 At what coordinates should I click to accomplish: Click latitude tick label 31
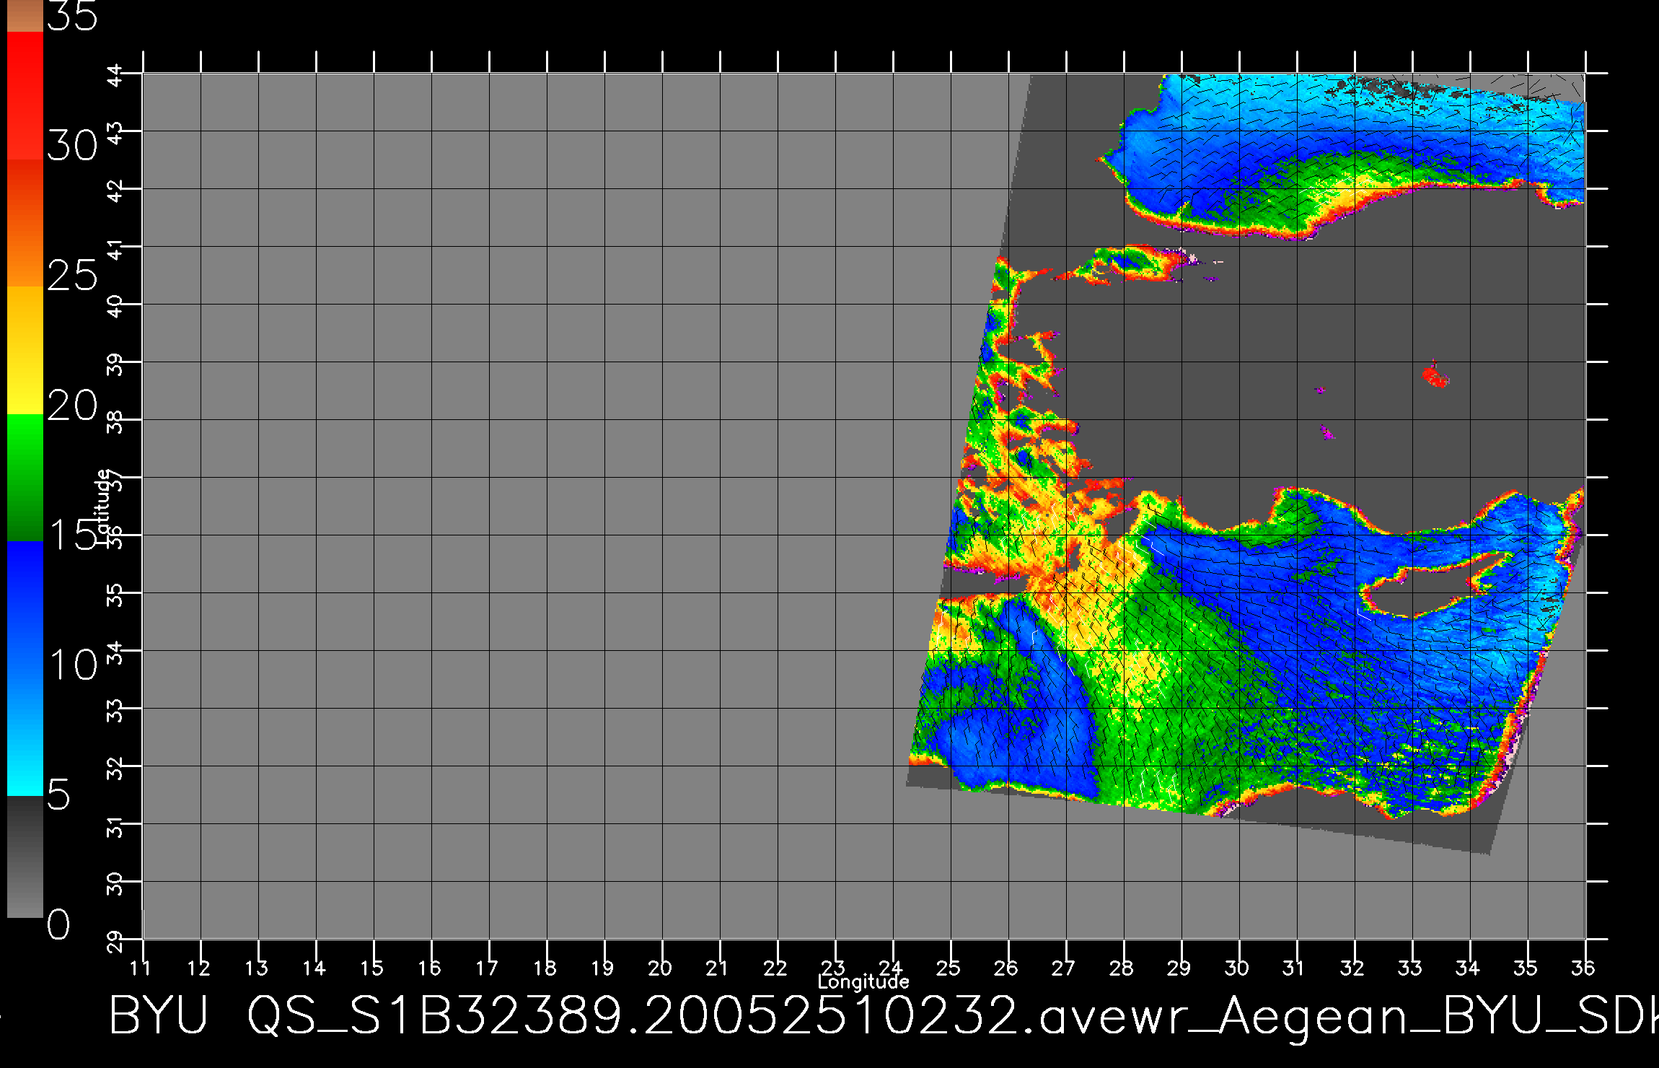coord(115,827)
